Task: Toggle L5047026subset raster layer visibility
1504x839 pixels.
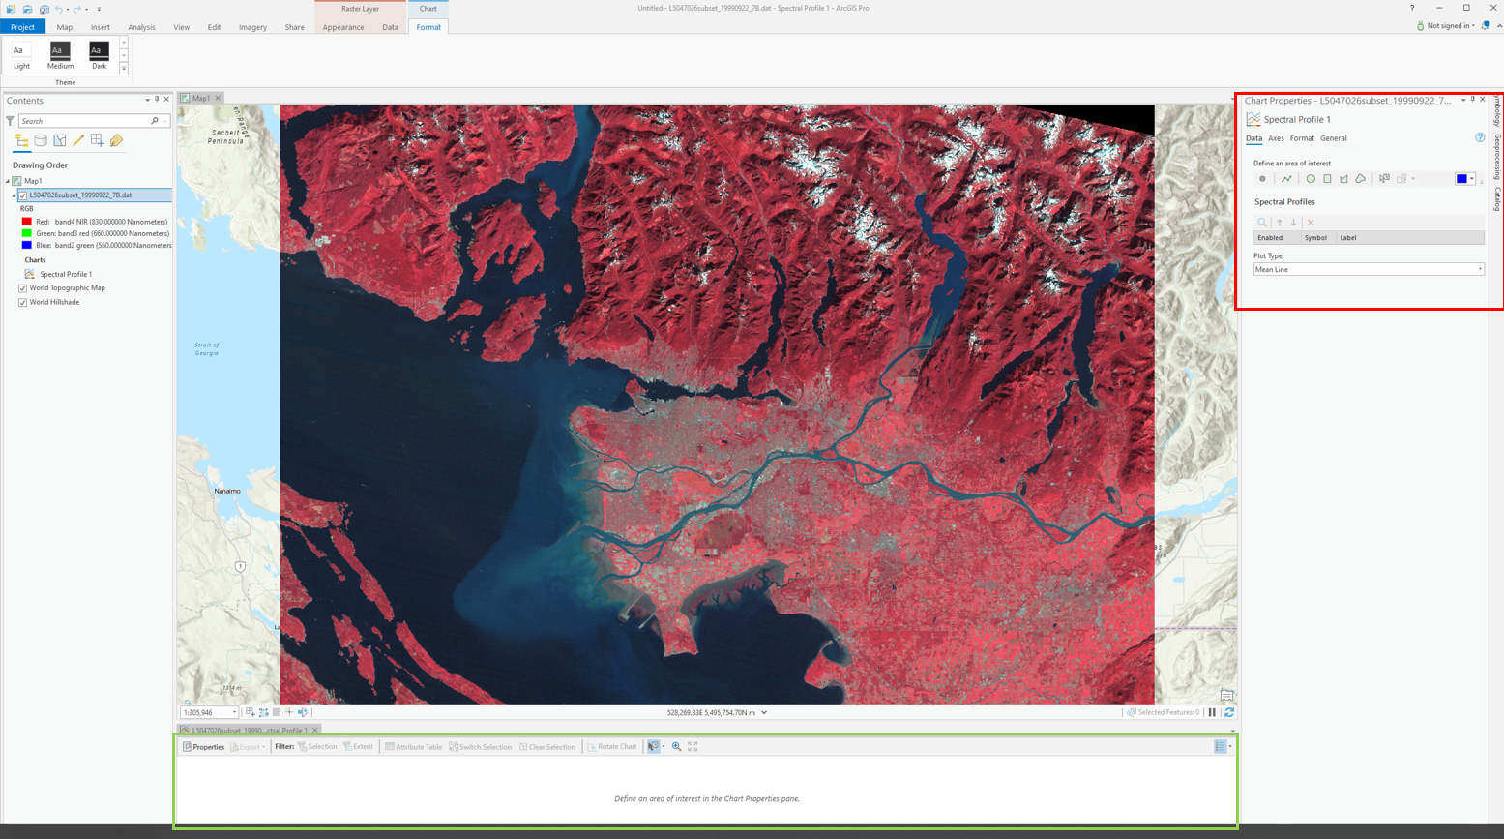Action: (x=23, y=195)
